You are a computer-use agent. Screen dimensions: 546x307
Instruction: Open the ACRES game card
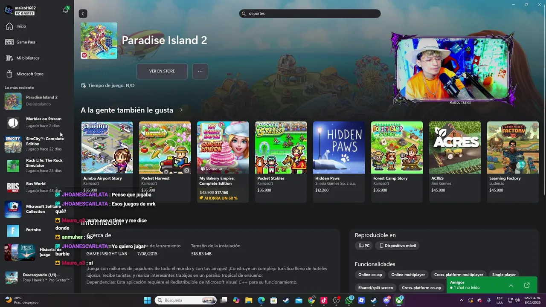click(x=455, y=162)
